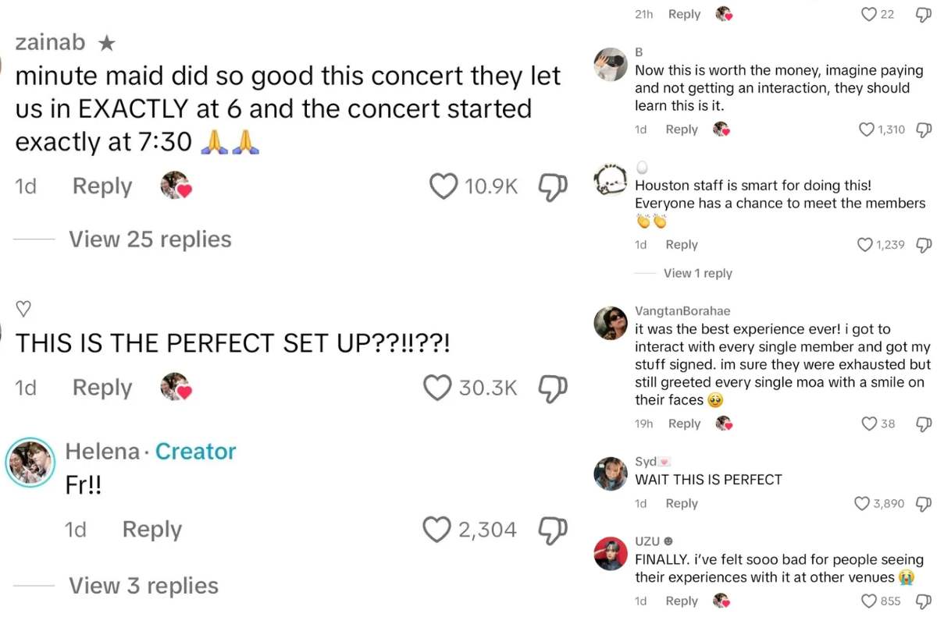Like B's 'worth the money' comment

tap(867, 129)
